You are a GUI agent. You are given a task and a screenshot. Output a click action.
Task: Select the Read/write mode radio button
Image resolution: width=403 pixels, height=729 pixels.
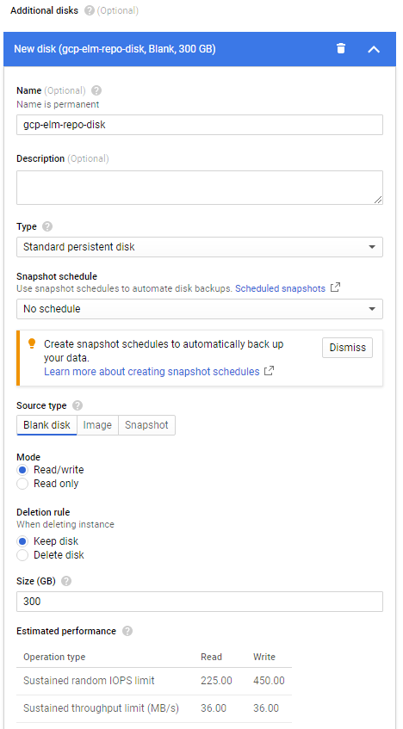tap(22, 470)
